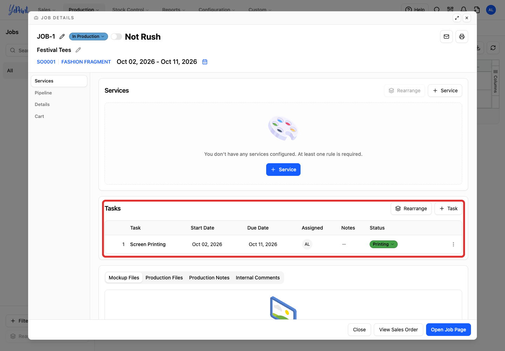Open the Internal Comments tab

[x=258, y=278]
